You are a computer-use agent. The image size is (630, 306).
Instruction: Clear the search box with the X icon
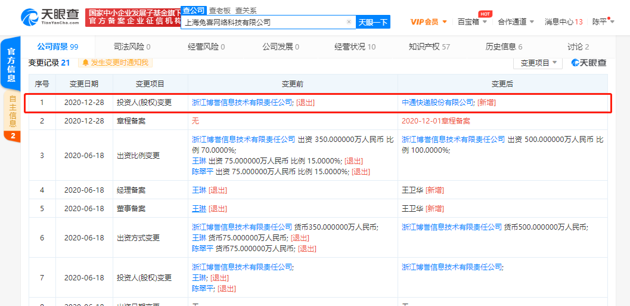349,22
